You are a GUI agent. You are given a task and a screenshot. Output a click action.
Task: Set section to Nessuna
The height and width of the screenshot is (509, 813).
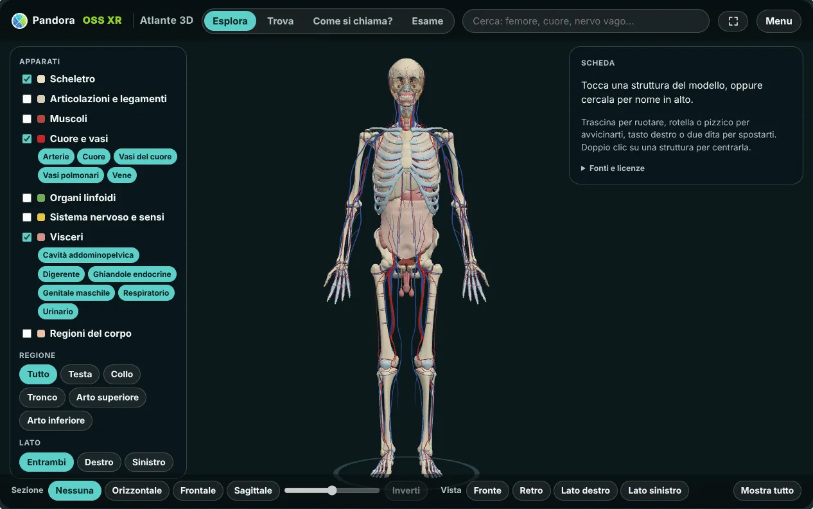click(74, 490)
